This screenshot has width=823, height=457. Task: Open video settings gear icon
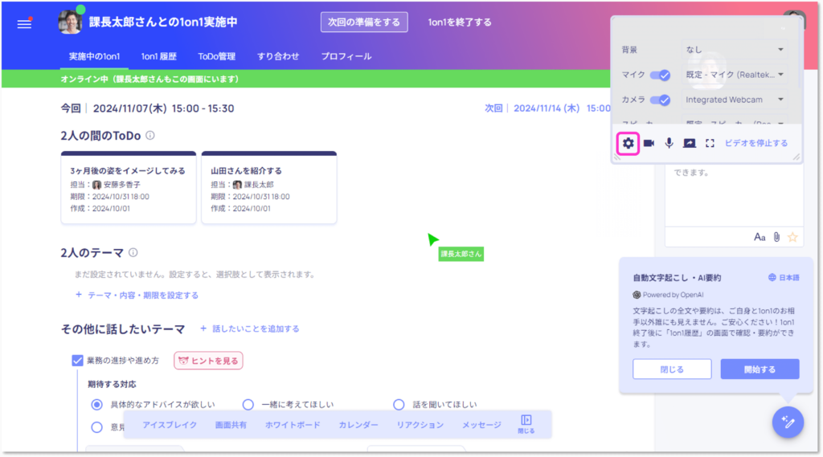point(628,143)
